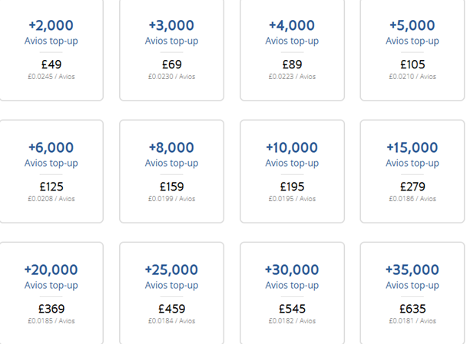This screenshot has height=344, width=467.
Task: Pick the +25,000 Avios top-up for £459
Action: point(171,293)
